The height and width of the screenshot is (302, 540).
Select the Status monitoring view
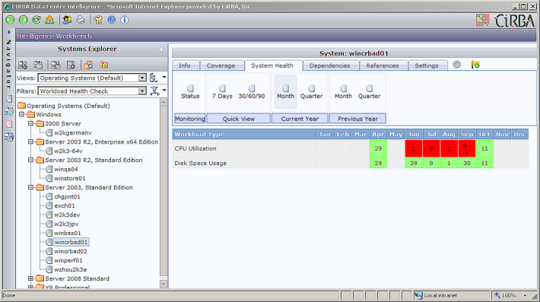190,92
